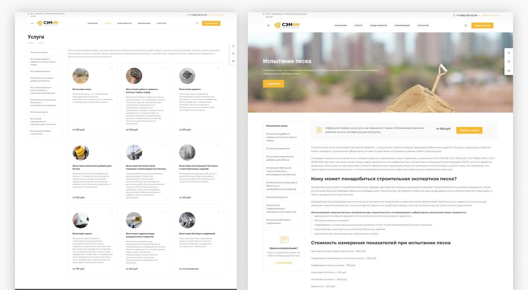Click phone number +7 (926) 025-02-39 on Услуги page
The height and width of the screenshot is (290, 528).
click(198, 15)
